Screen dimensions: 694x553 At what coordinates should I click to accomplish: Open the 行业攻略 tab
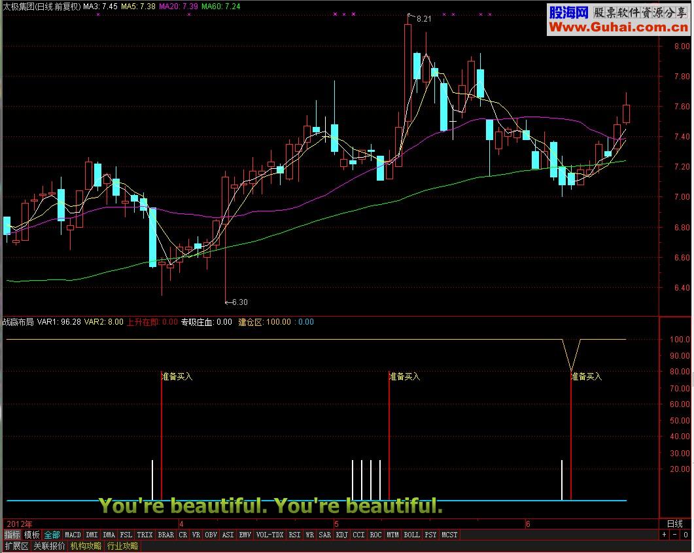pos(122,546)
